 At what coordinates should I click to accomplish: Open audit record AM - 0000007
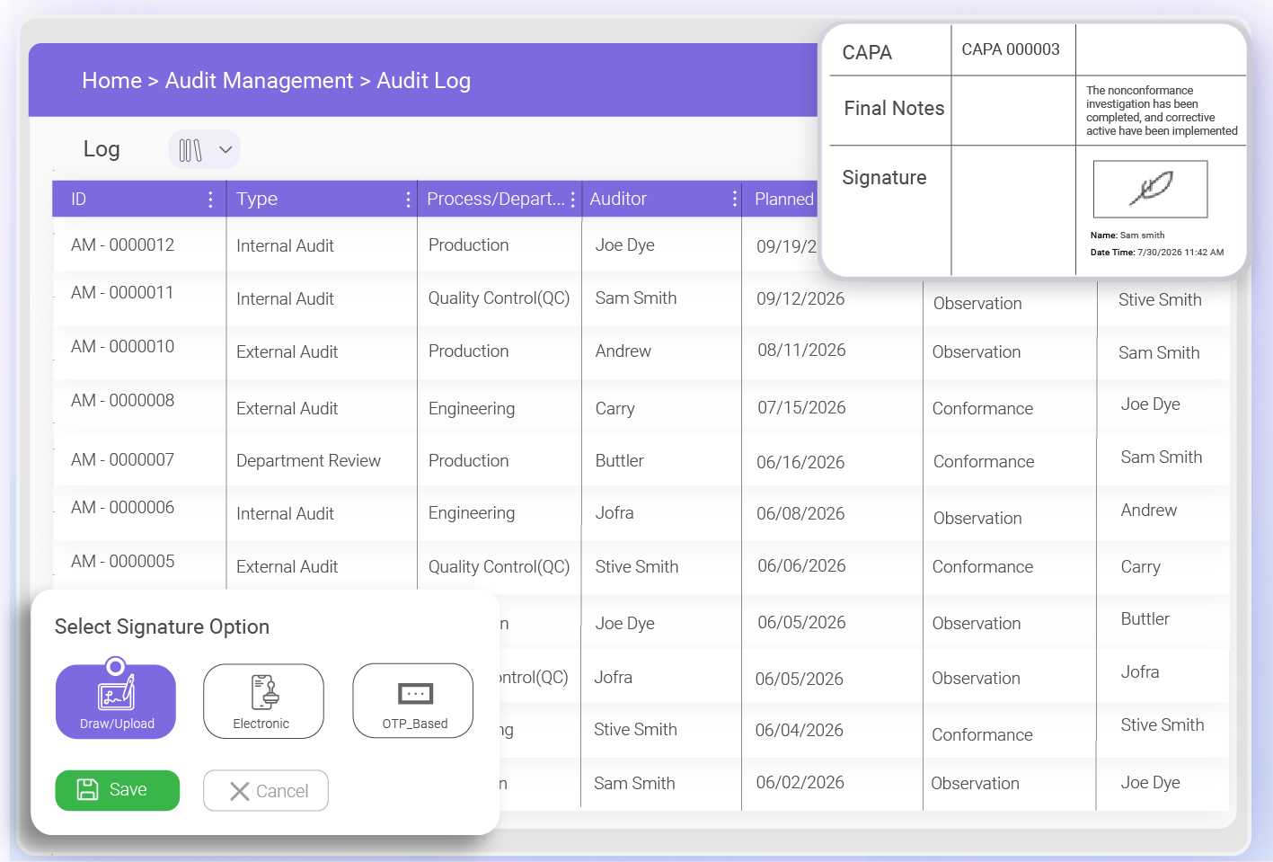click(122, 460)
